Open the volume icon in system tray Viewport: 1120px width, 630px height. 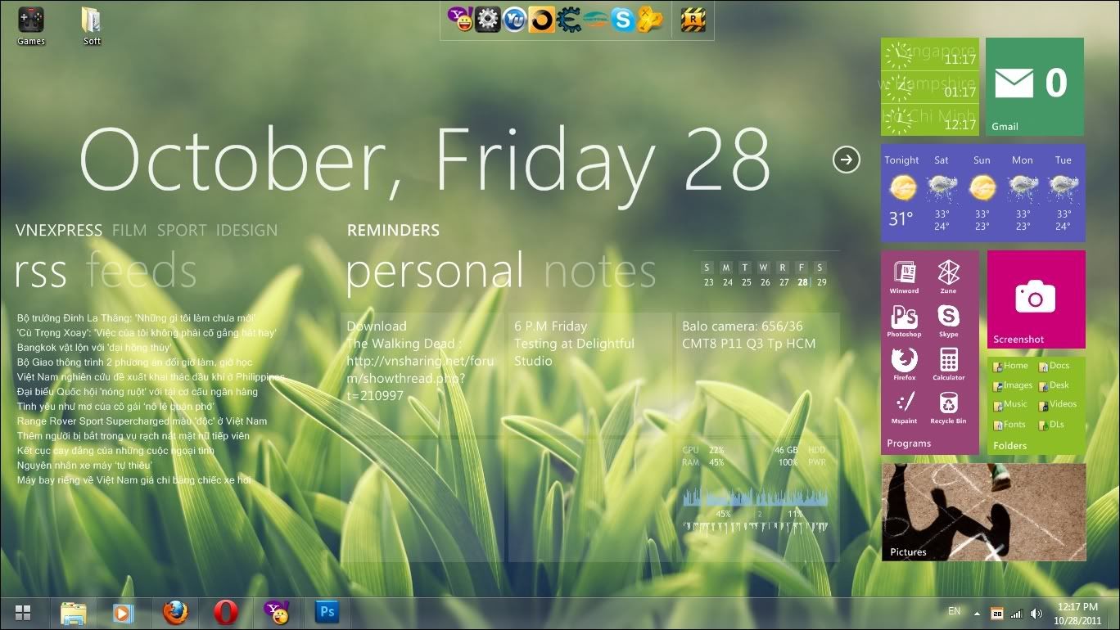coord(1036,614)
